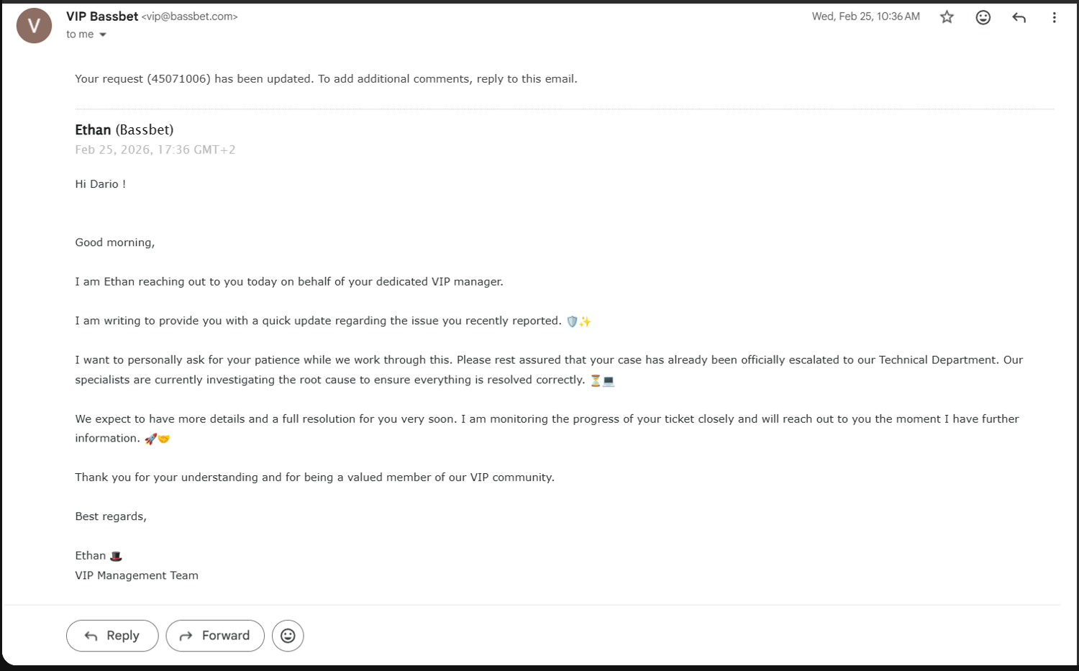
Task: Open the three-dot More options menu
Action: tap(1054, 17)
